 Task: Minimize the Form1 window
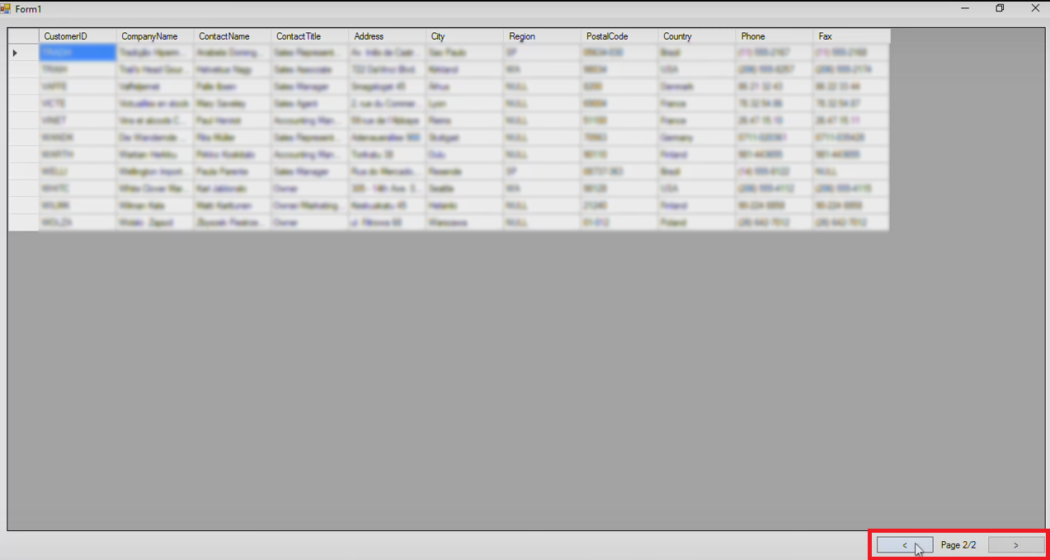tap(964, 8)
